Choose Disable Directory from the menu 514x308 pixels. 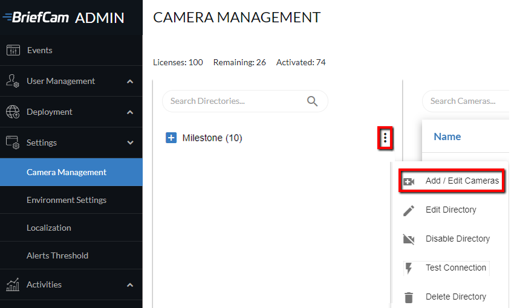pyautogui.click(x=457, y=239)
